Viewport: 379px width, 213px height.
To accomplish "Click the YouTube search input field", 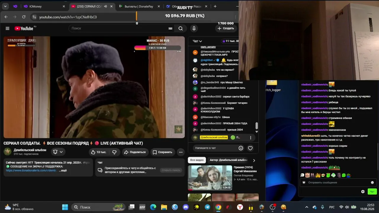I will click(118, 28).
